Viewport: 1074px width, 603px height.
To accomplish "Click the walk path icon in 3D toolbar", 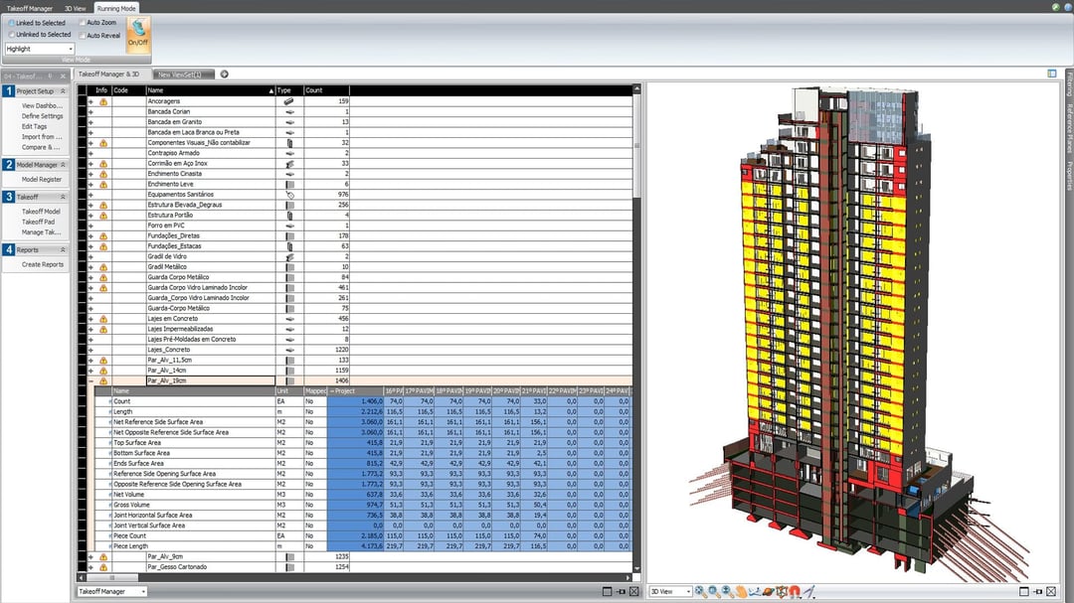I will point(755,591).
